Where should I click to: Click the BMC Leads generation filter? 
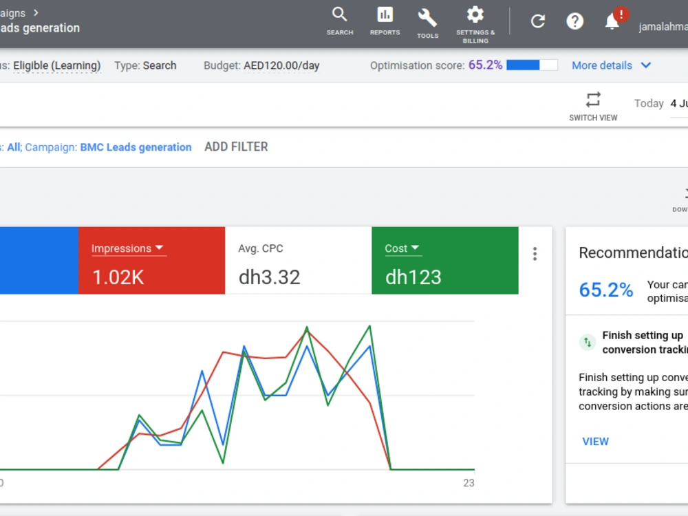[x=136, y=147]
